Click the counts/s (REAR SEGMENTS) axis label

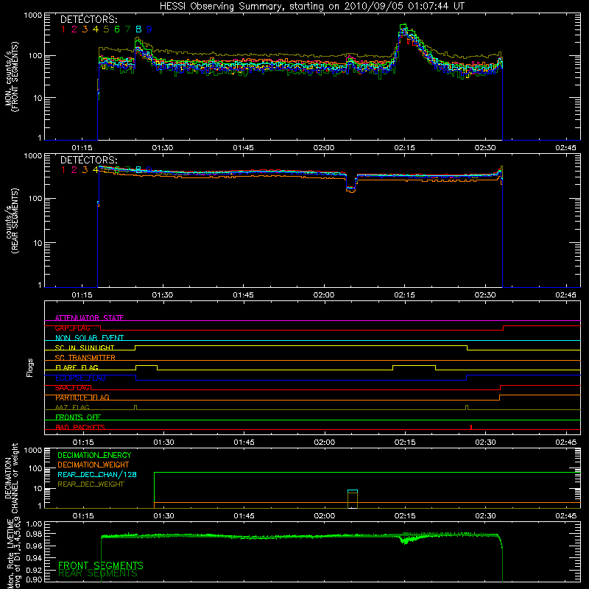click(11, 221)
